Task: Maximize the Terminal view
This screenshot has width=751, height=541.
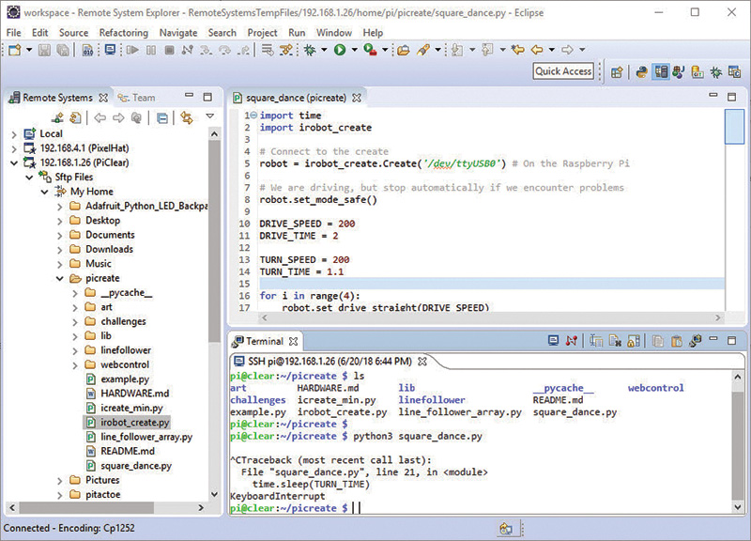Action: (x=731, y=341)
